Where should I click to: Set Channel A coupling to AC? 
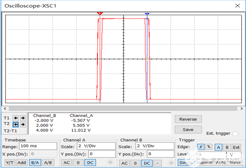(x=66, y=163)
